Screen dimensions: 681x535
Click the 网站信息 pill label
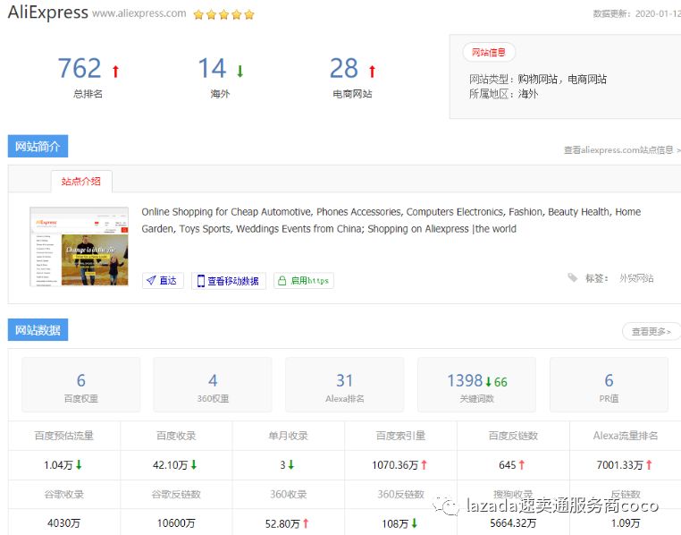[x=489, y=53]
